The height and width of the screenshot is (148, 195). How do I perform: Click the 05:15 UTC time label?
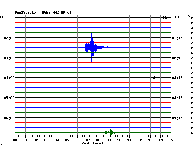click(177, 118)
